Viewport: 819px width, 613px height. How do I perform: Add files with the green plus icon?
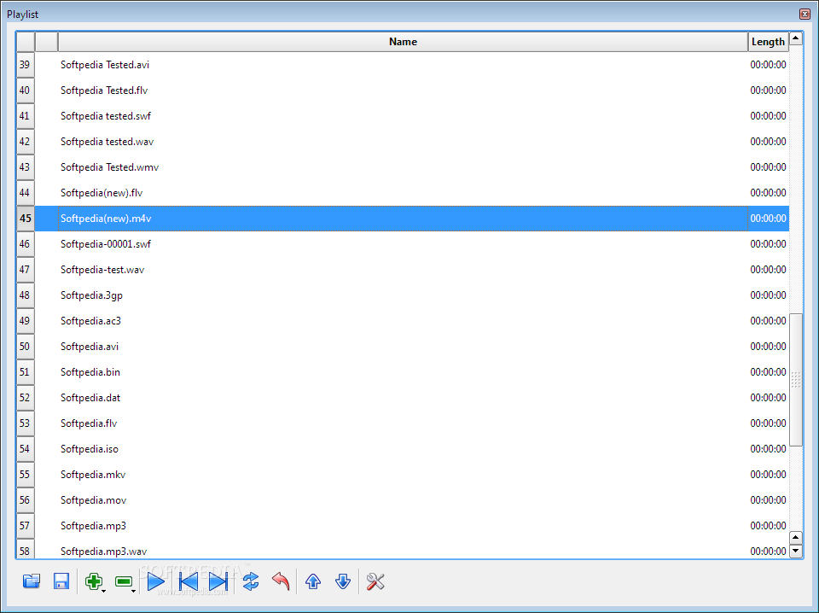[x=94, y=581]
